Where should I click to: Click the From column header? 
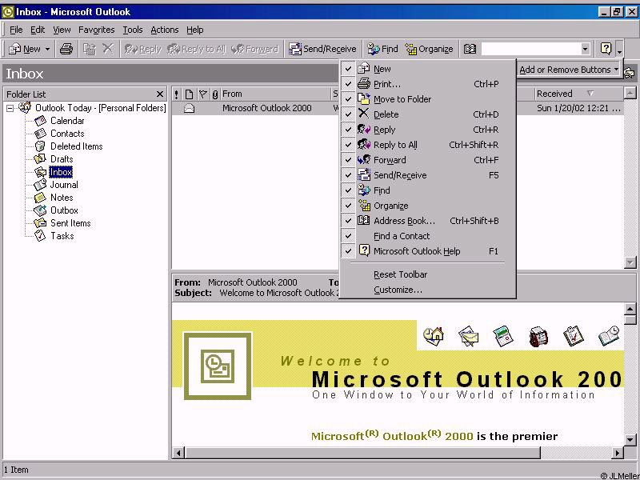click(x=275, y=94)
